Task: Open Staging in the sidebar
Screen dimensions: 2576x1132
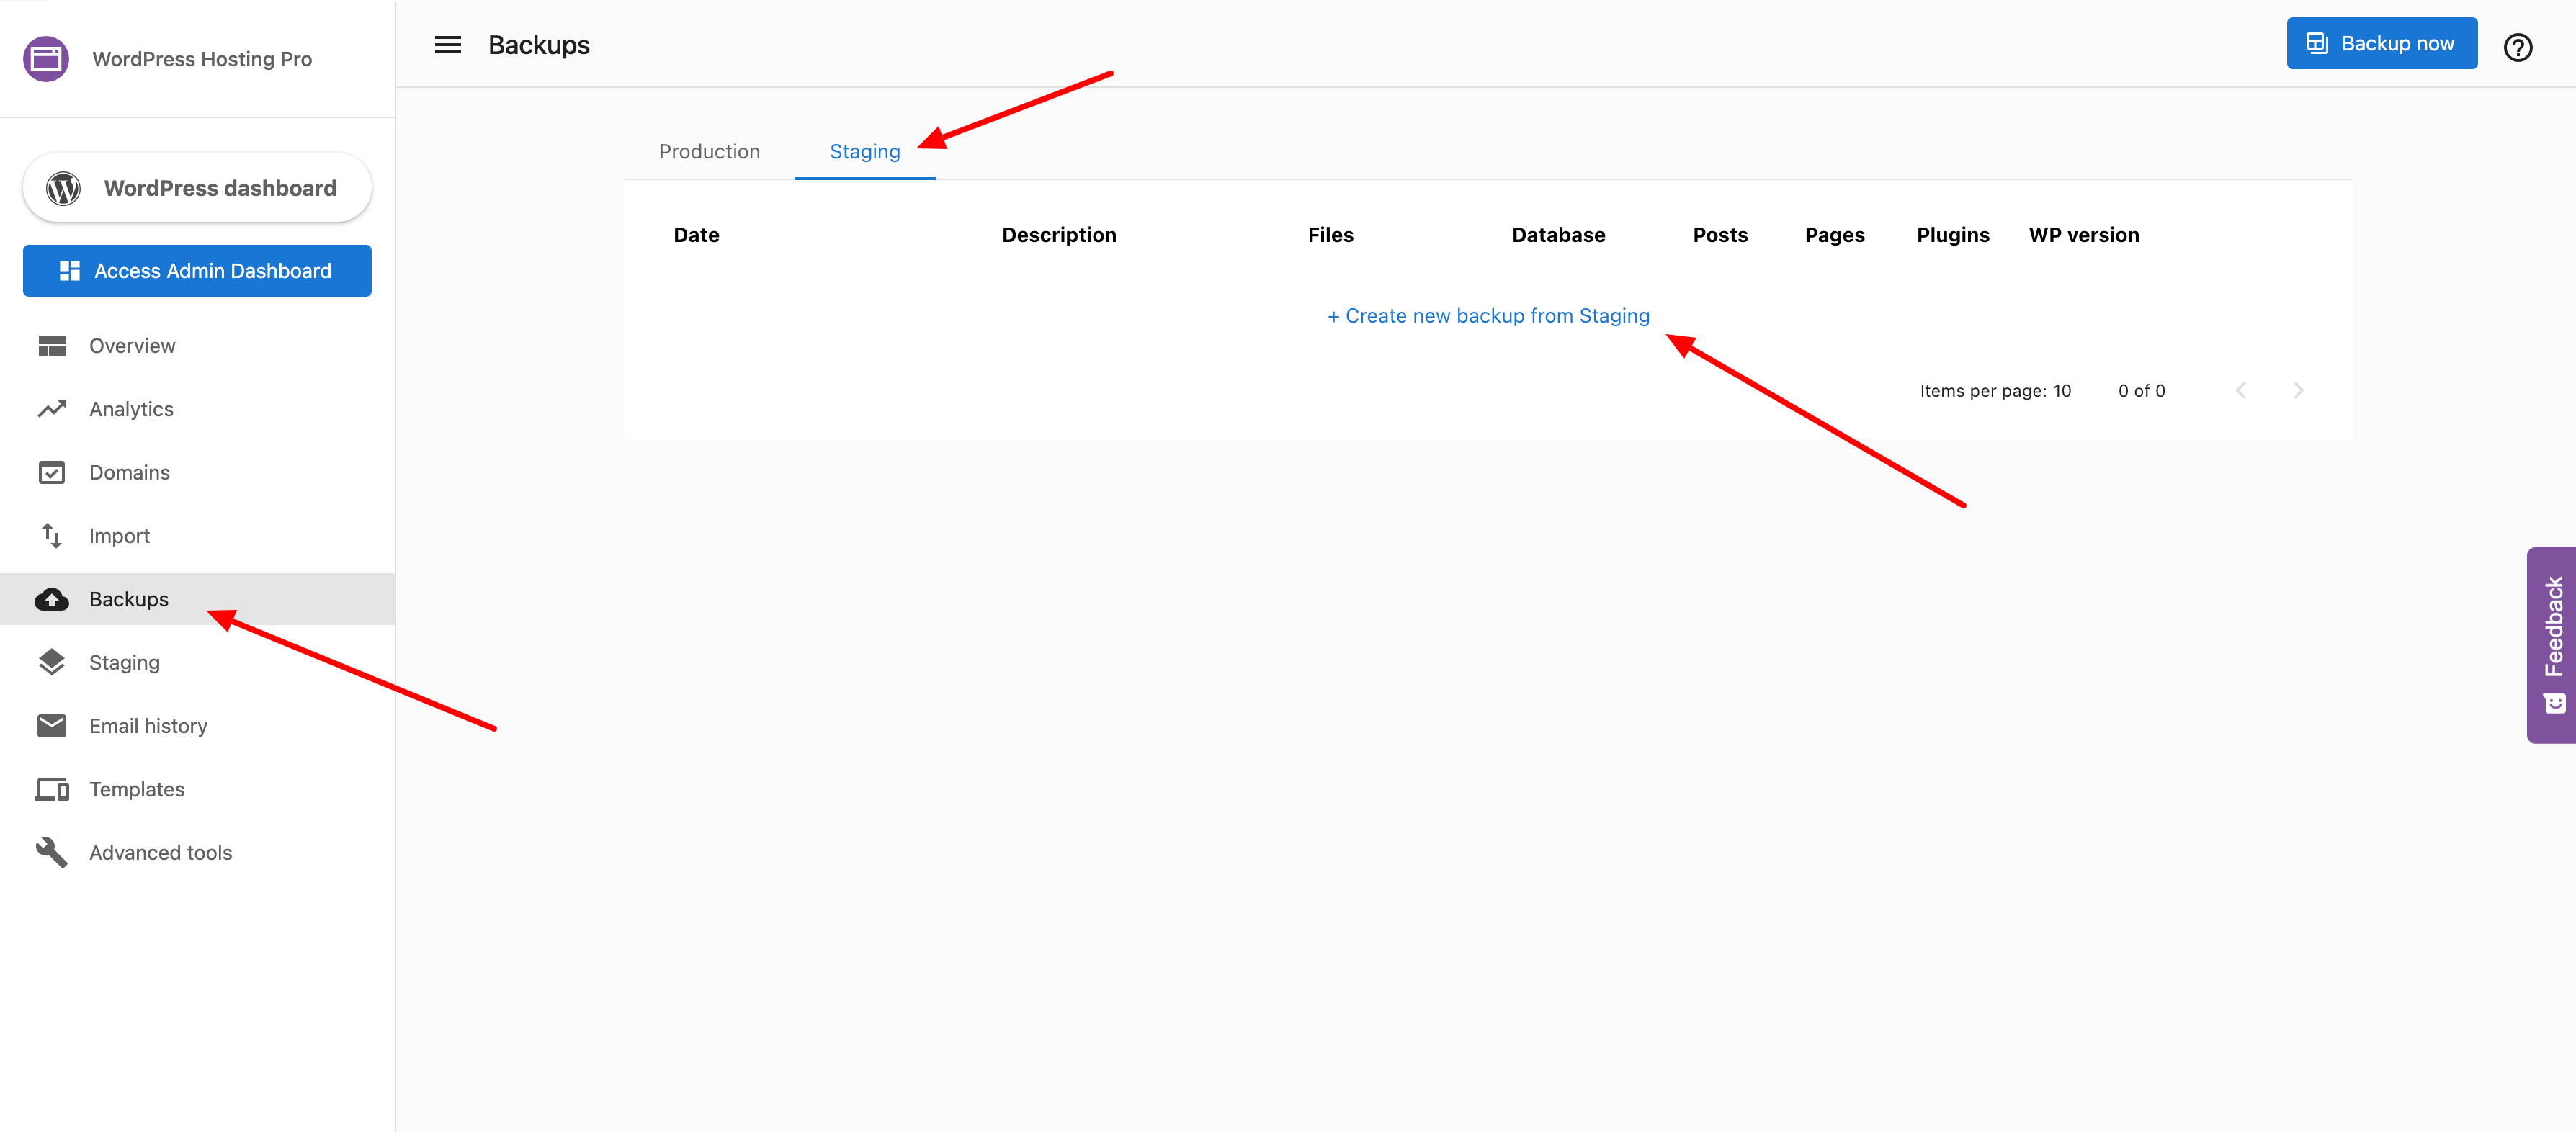Action: [x=198, y=662]
